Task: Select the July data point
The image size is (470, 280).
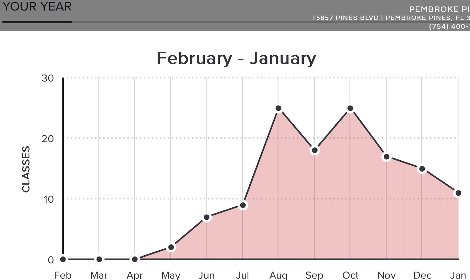Action: tap(243, 205)
